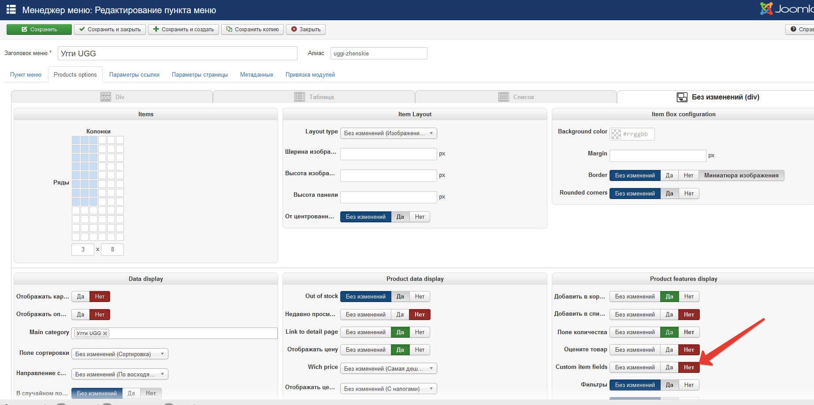Open the dropdown showing С налогами
The width and height of the screenshot is (814, 405).
click(389, 389)
